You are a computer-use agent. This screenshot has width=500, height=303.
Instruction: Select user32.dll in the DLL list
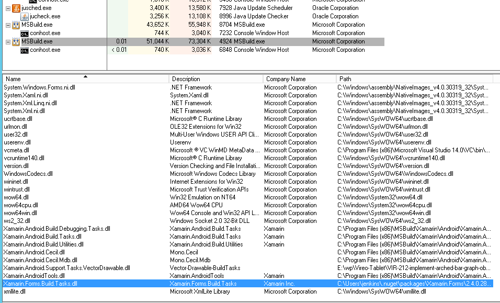16,134
